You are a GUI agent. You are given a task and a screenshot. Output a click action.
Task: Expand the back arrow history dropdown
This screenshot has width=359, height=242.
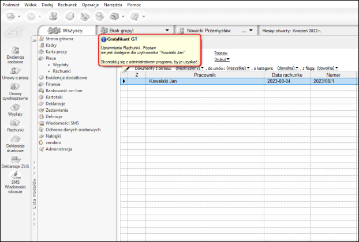click(x=19, y=17)
